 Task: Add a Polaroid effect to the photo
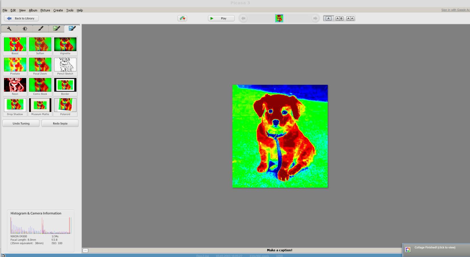pyautogui.click(x=65, y=105)
